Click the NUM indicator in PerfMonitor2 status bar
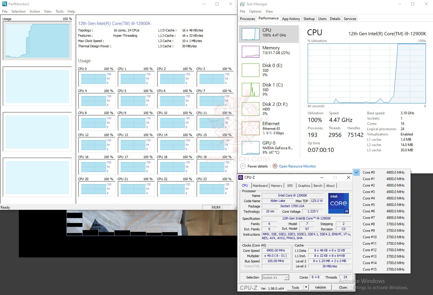Image resolution: width=433 pixels, height=295 pixels. coord(216,207)
